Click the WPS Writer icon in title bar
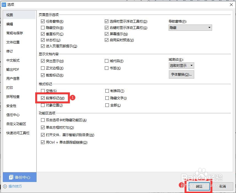This screenshot has width=236, height=193. pos(4,4)
